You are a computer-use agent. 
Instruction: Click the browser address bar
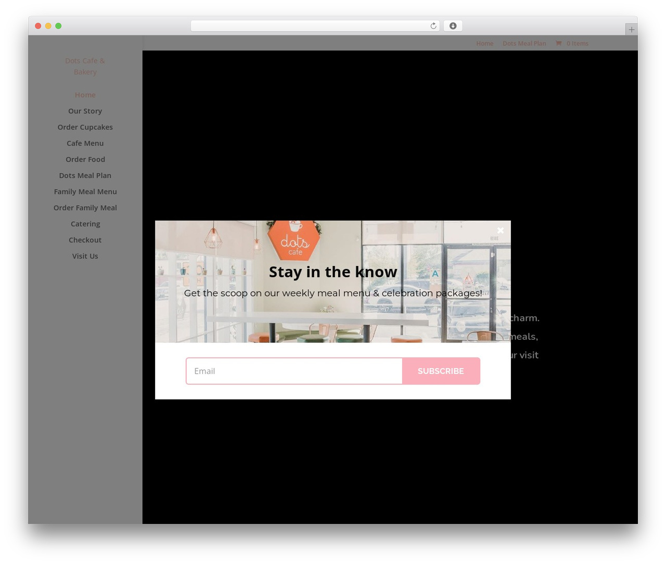(315, 26)
